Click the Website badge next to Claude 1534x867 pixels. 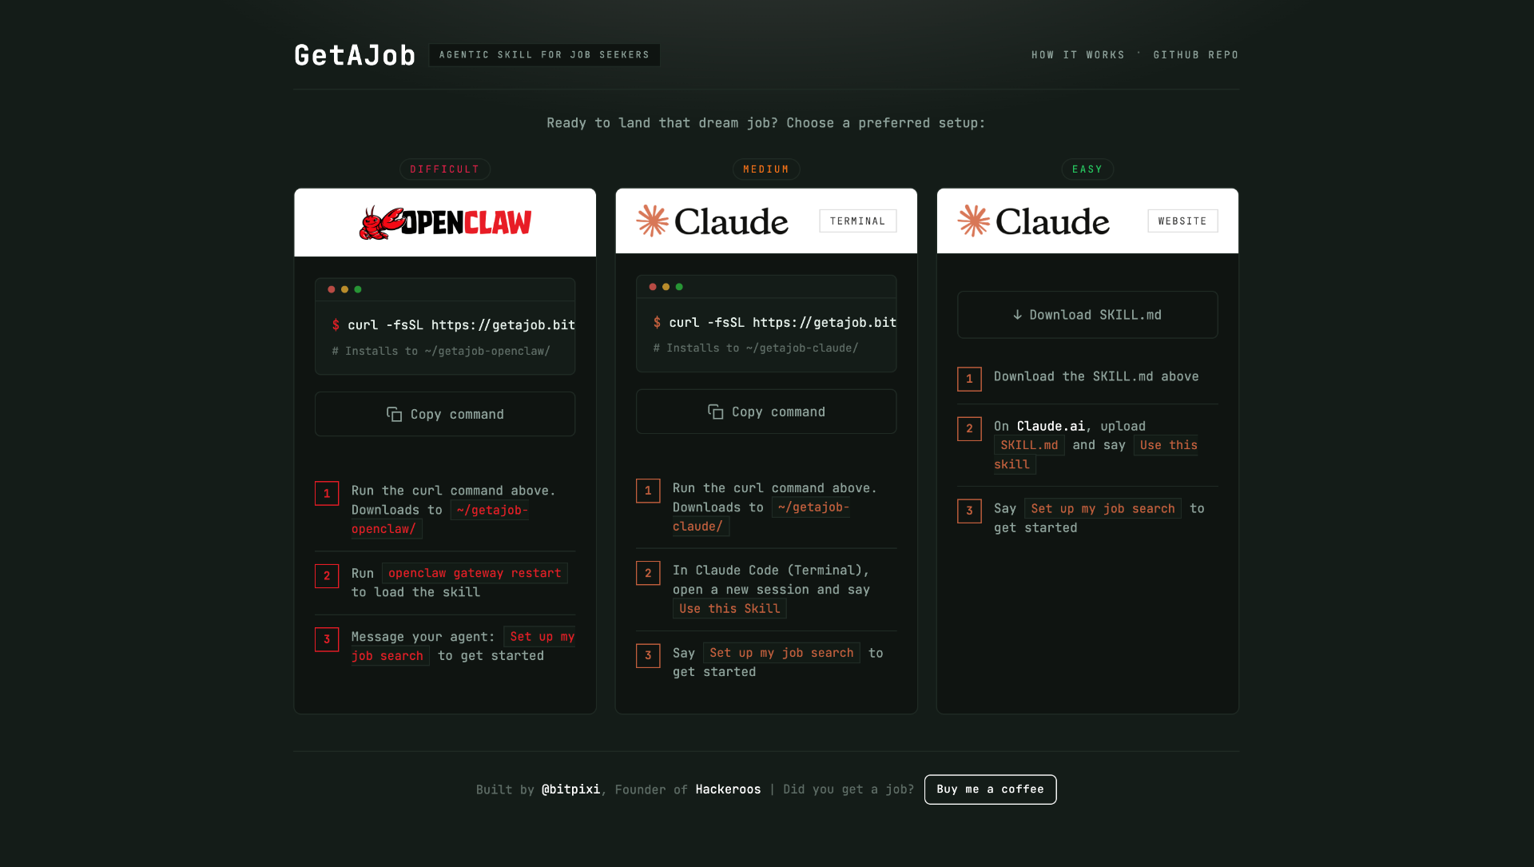coord(1182,221)
